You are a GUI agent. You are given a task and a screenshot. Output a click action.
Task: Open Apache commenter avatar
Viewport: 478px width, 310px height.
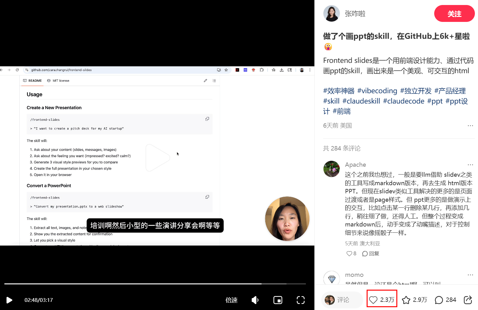pos(332,169)
